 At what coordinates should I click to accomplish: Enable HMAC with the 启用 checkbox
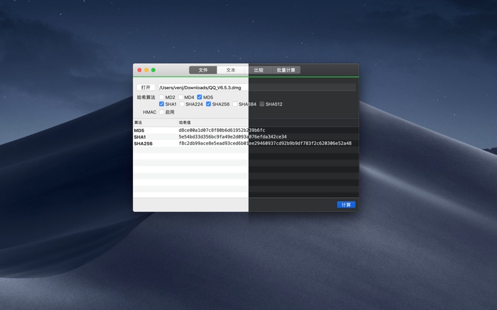pyautogui.click(x=162, y=112)
